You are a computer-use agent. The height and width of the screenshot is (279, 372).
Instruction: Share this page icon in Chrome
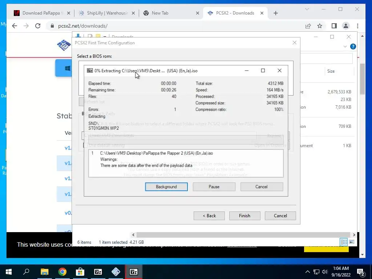tap(308, 26)
